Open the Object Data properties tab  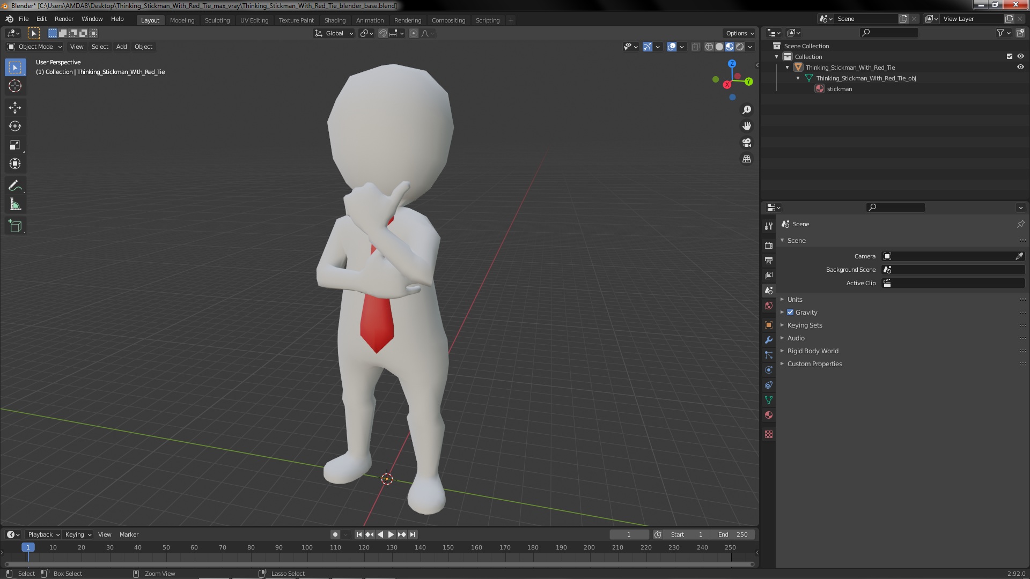click(x=769, y=400)
